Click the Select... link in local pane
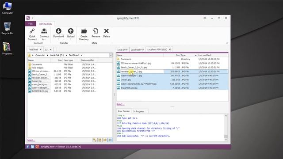The width and height of the screenshot is (283, 159). pyautogui.click(x=31, y=140)
